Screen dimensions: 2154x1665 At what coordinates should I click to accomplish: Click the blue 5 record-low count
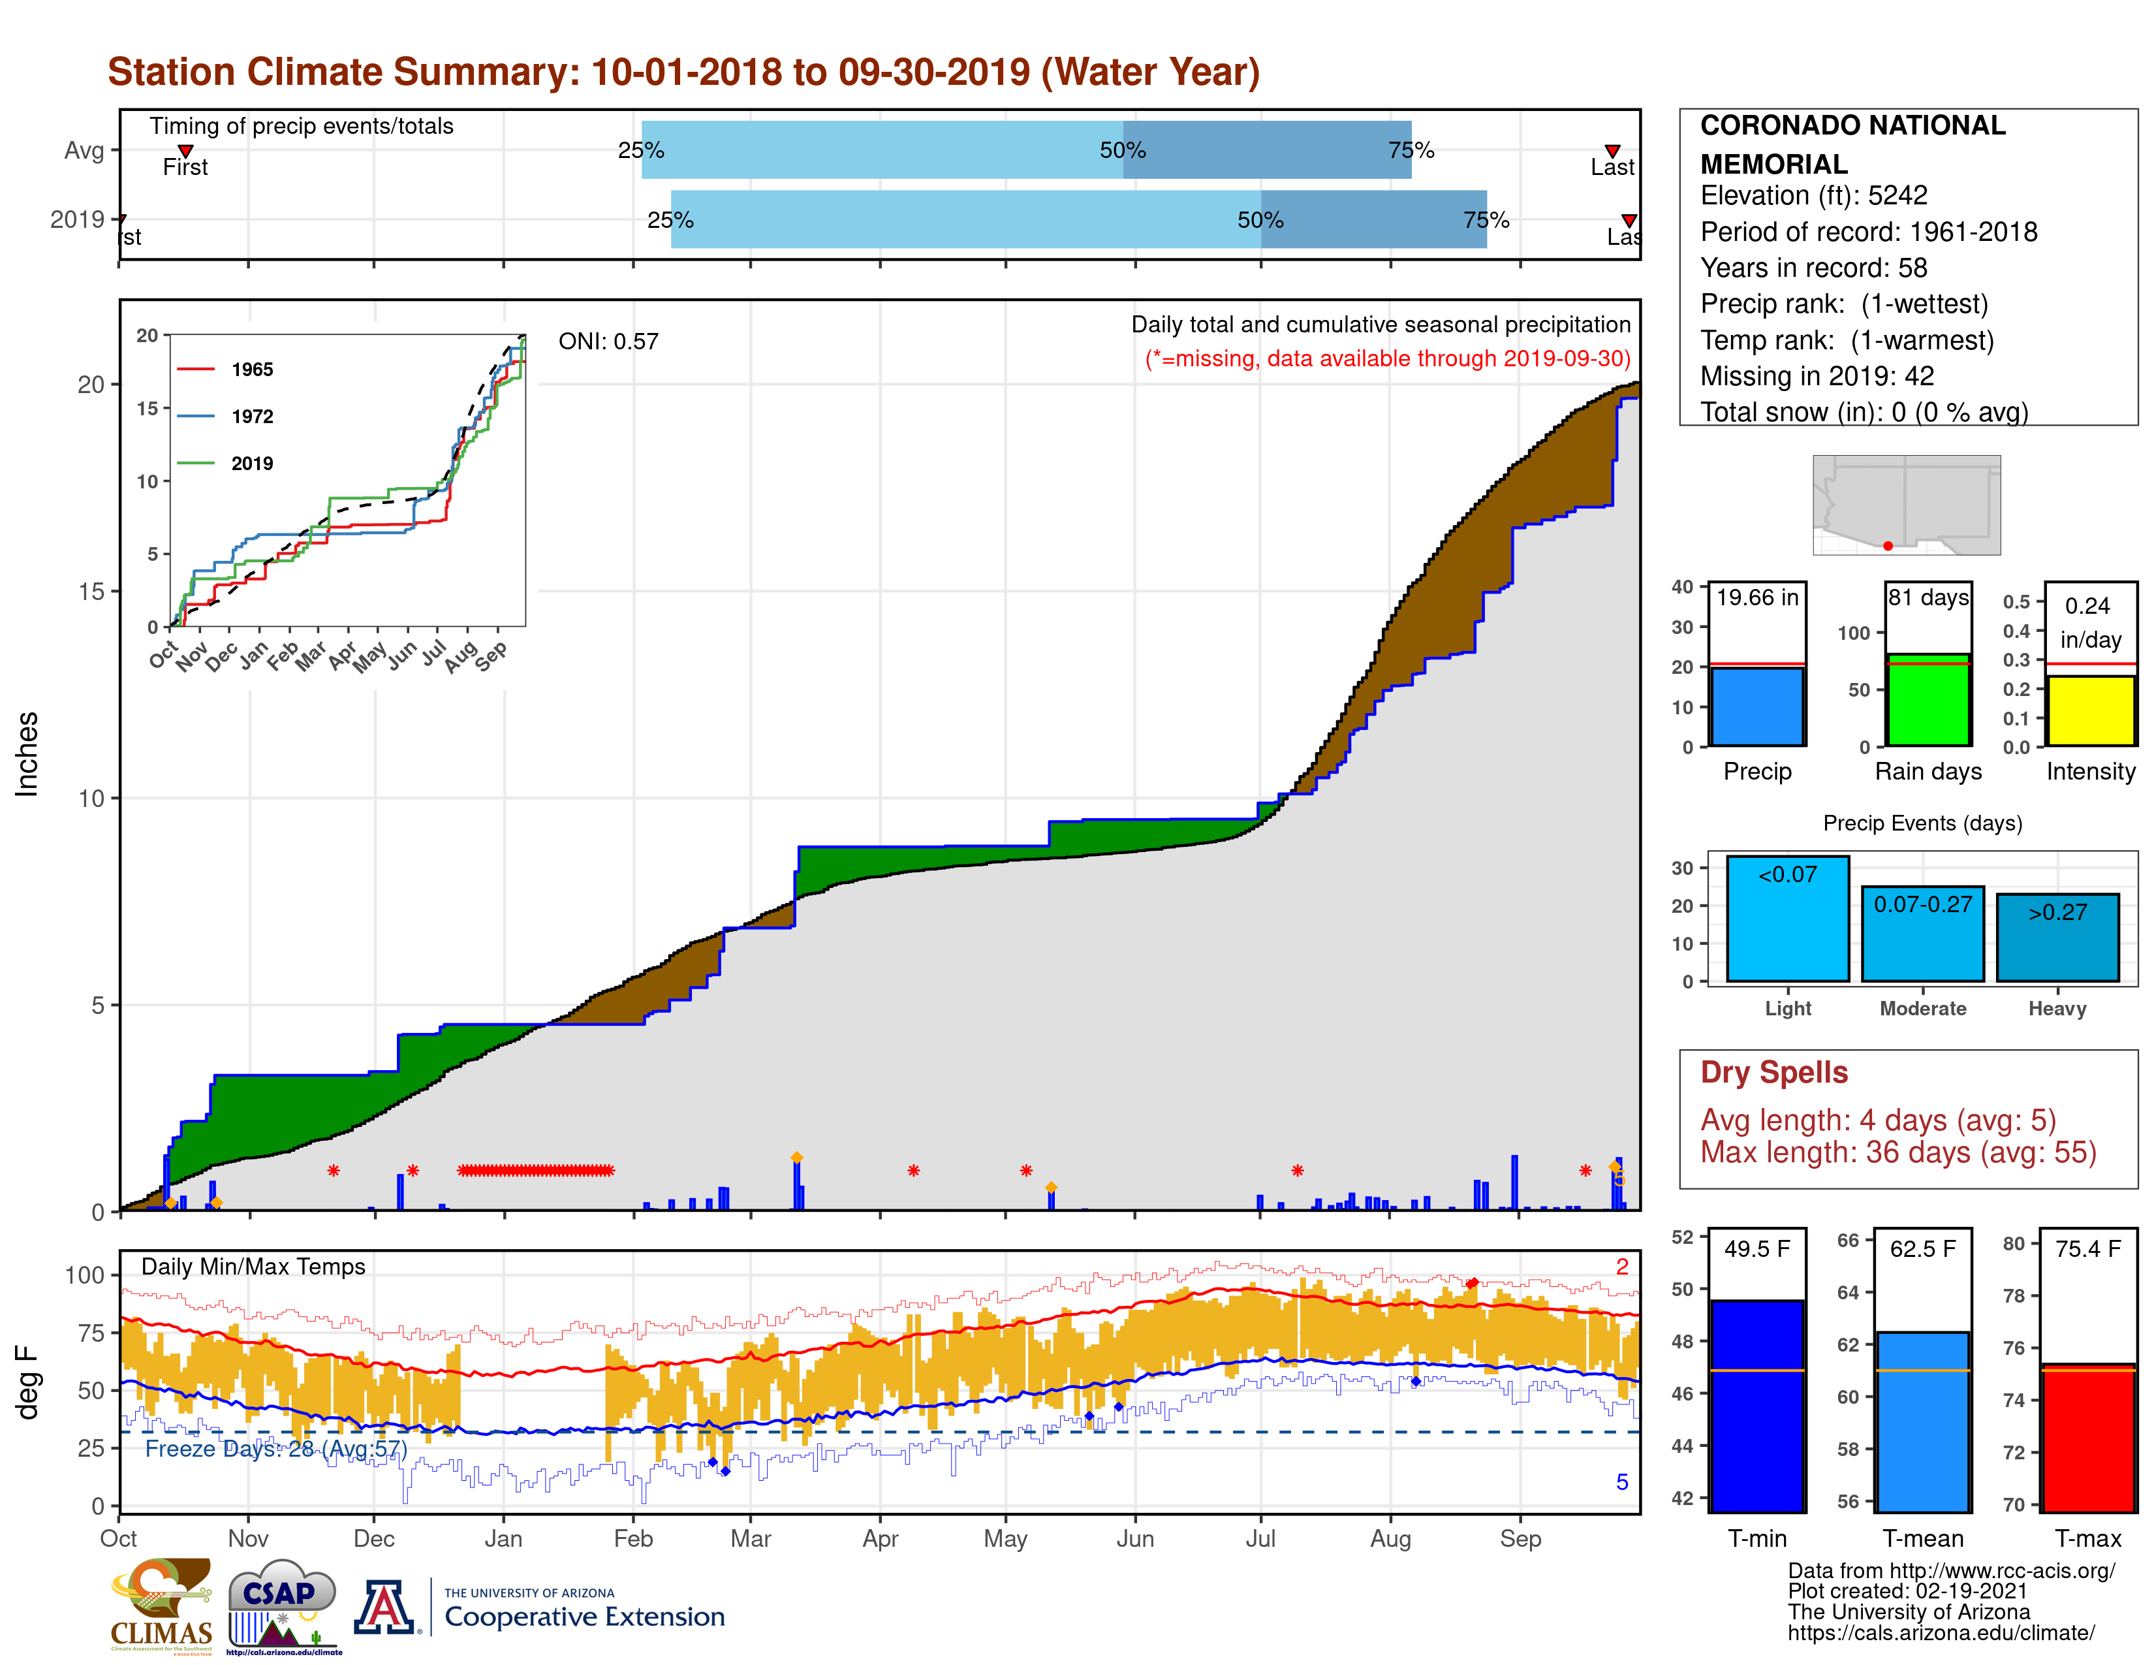tap(1621, 1483)
